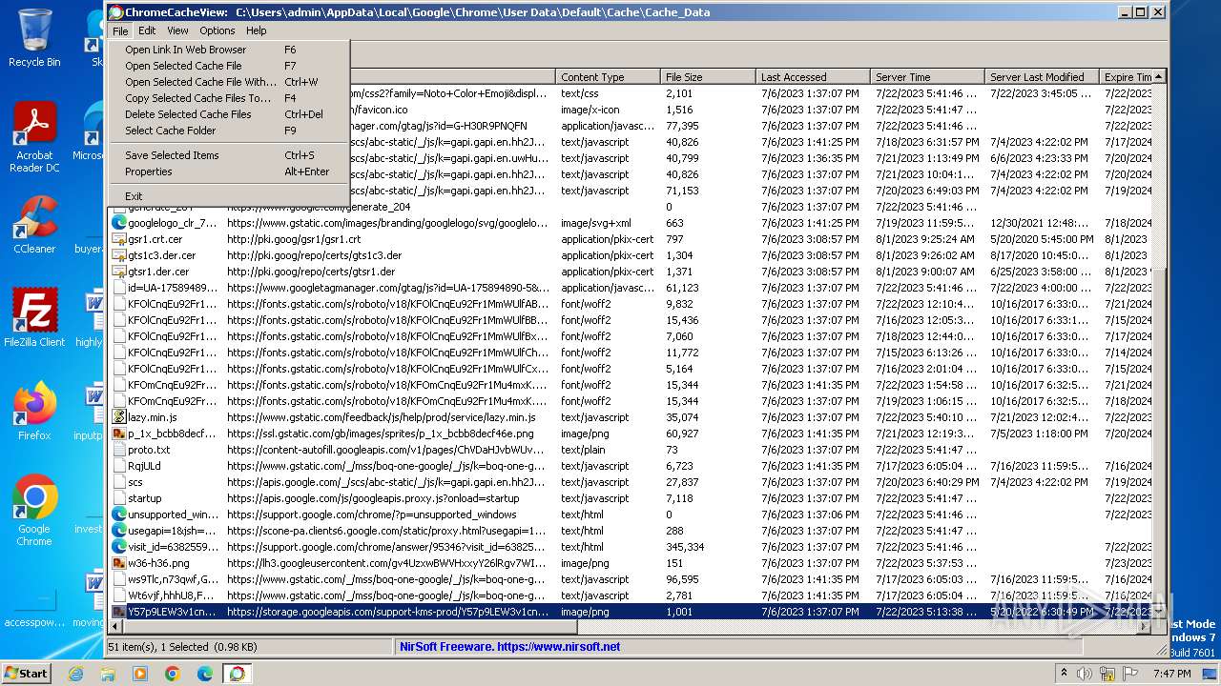Click the tray volume speaker icon
This screenshot has height=686, width=1221.
(x=1086, y=674)
